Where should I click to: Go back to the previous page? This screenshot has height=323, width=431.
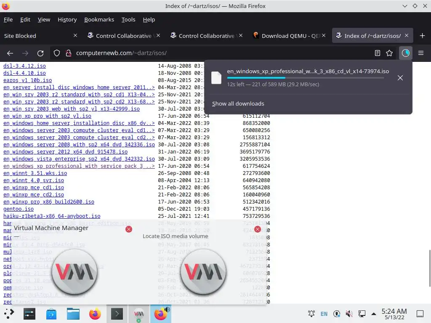click(10, 53)
